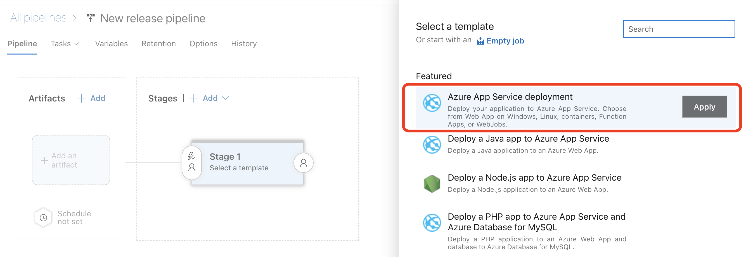
Task: Expand the Stages Add dropdown chevron
Action: point(225,98)
